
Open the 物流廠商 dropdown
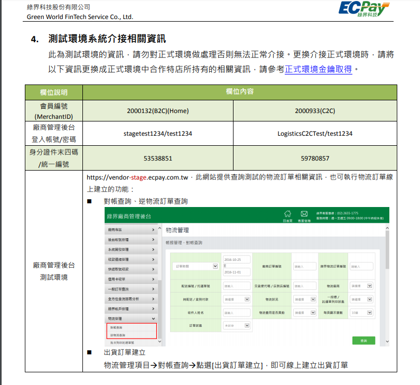pos(361,286)
